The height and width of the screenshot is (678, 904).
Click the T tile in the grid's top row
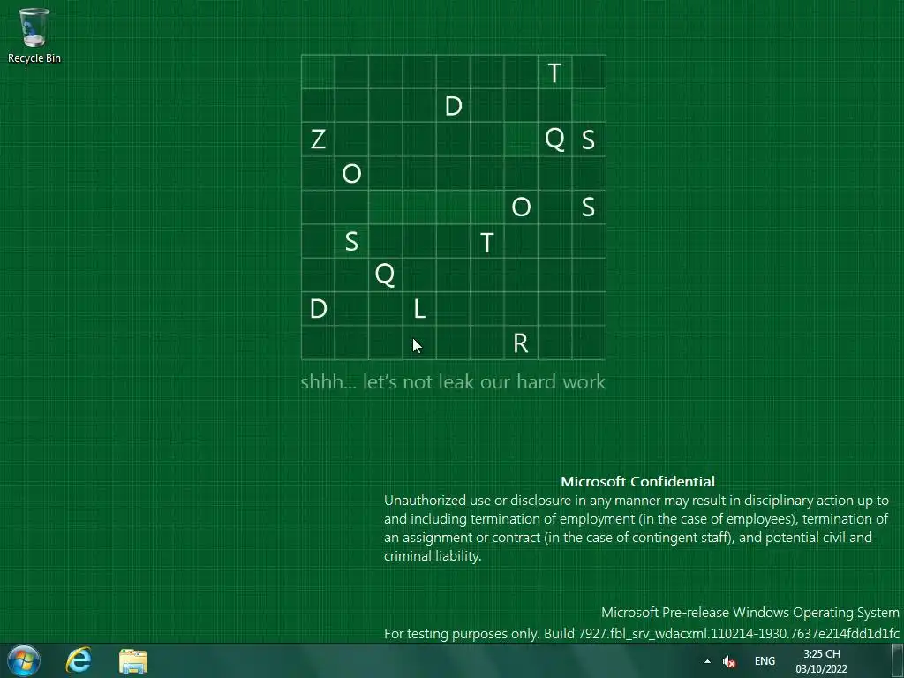pos(554,72)
